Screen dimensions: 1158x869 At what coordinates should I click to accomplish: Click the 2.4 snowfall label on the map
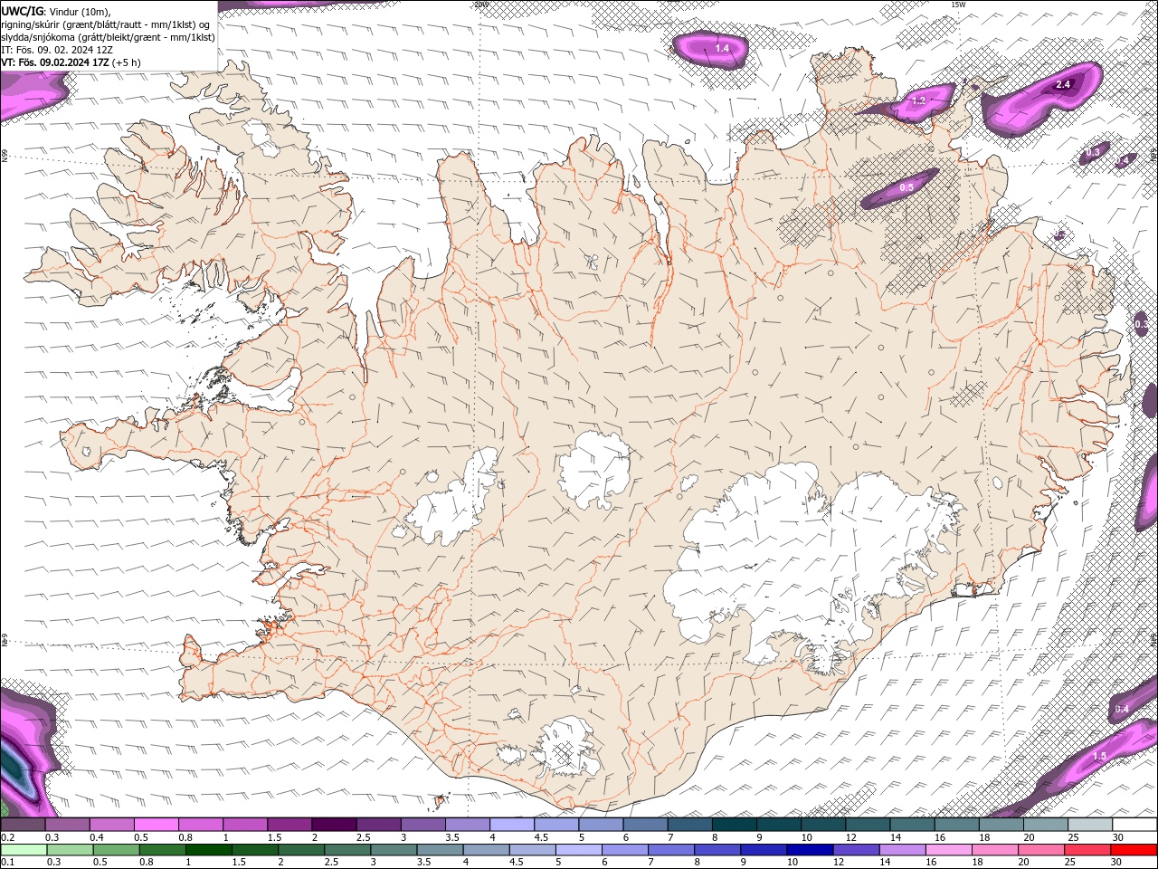coord(1063,84)
